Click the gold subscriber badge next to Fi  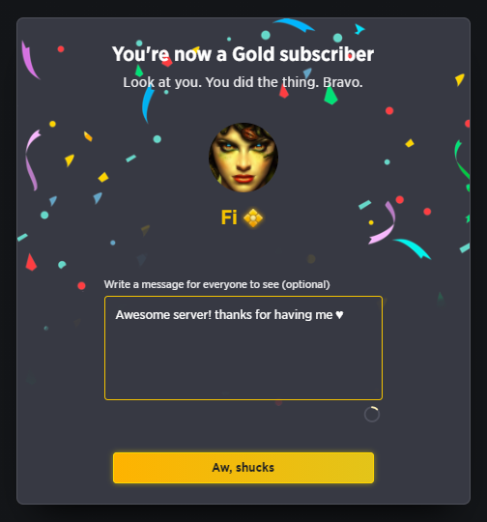tap(253, 218)
